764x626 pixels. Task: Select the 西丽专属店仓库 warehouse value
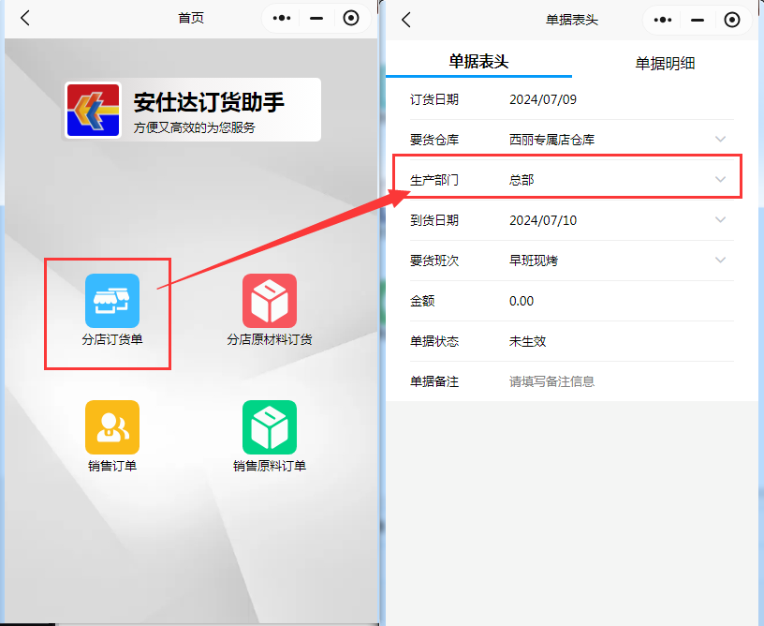click(551, 140)
